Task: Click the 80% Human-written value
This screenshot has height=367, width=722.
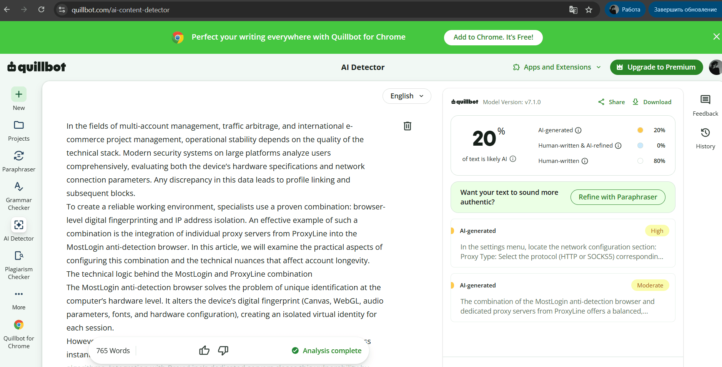Action: [x=659, y=161]
